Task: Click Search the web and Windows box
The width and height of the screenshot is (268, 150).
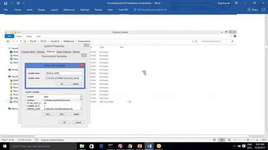Action: coord(43,146)
